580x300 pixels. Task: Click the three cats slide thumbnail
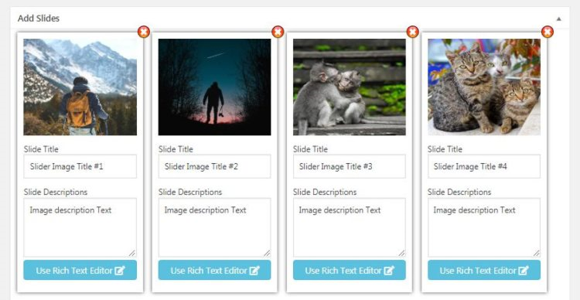(x=484, y=87)
